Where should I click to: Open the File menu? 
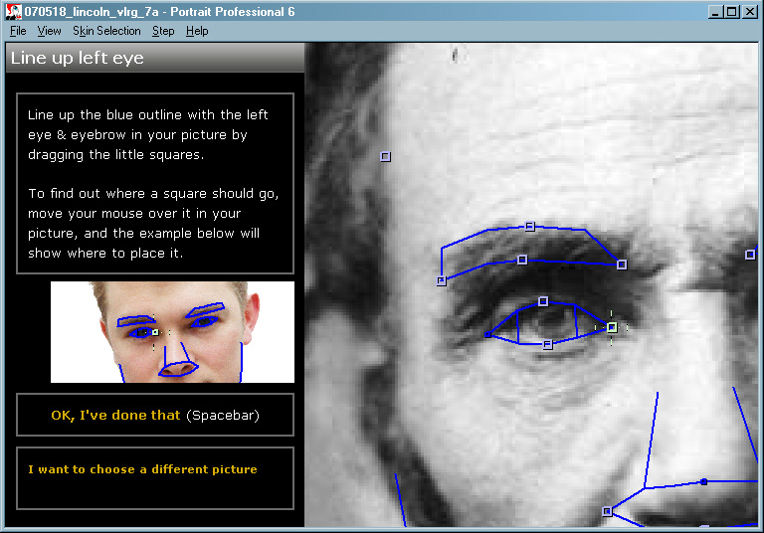(18, 31)
